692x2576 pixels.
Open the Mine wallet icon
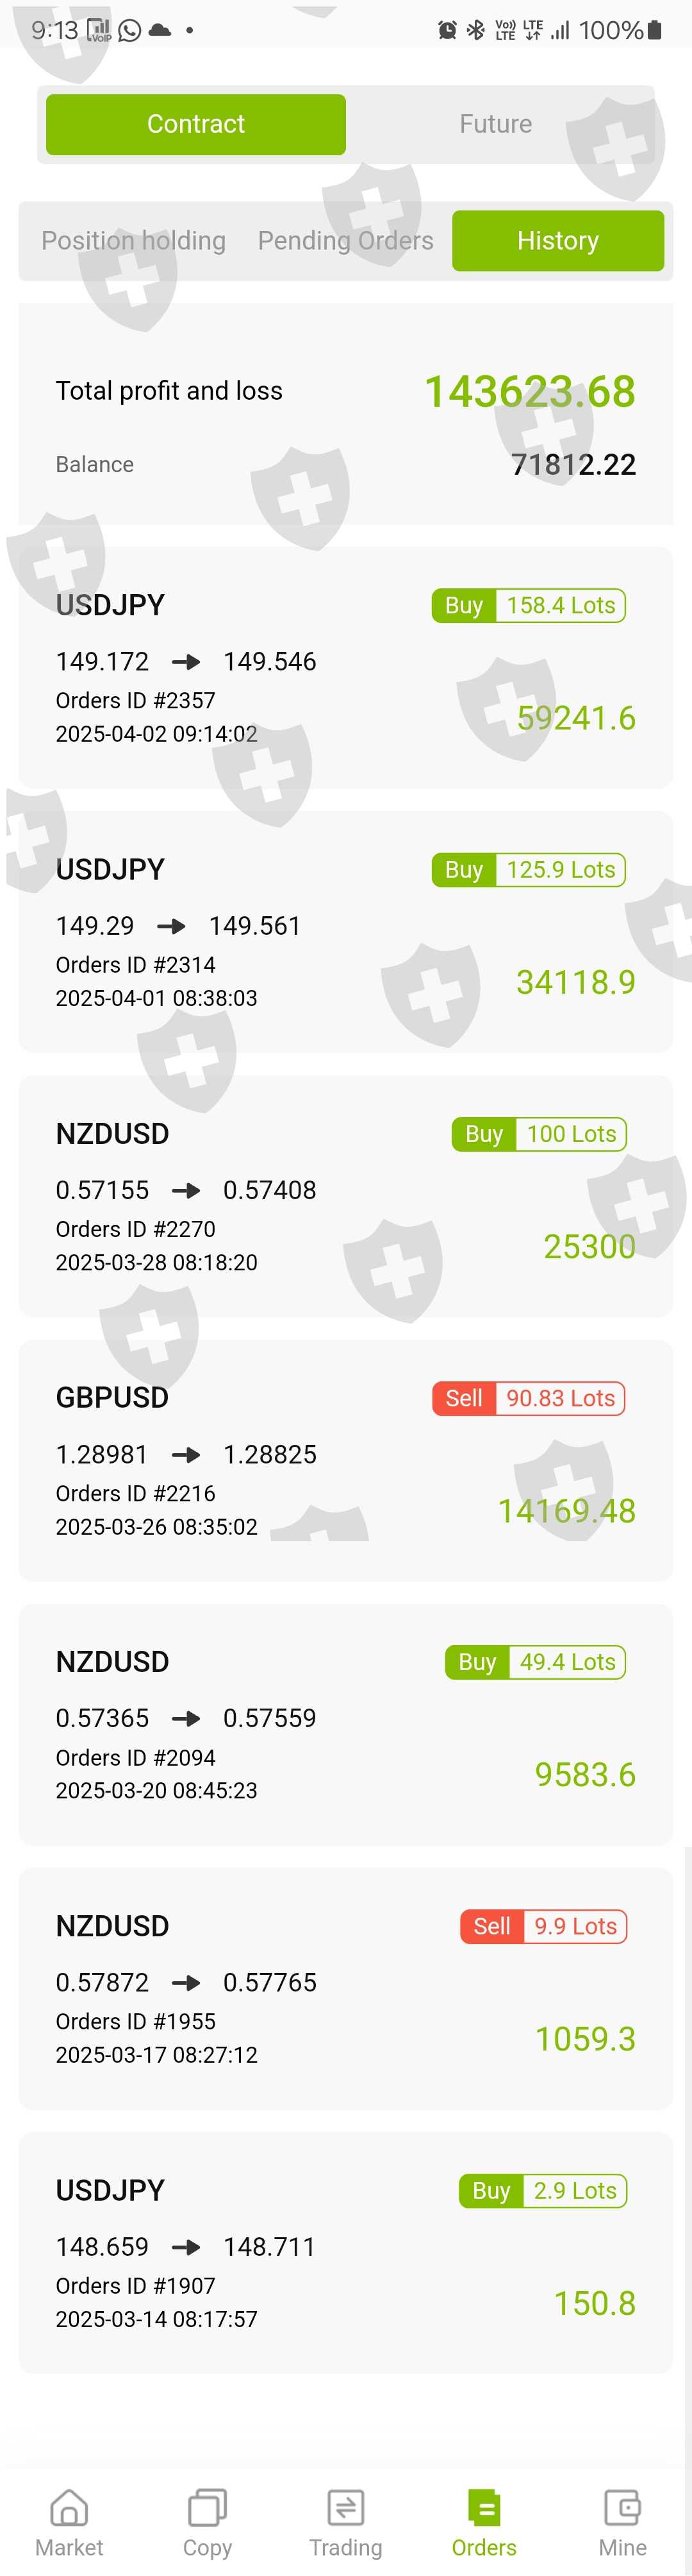click(622, 2508)
